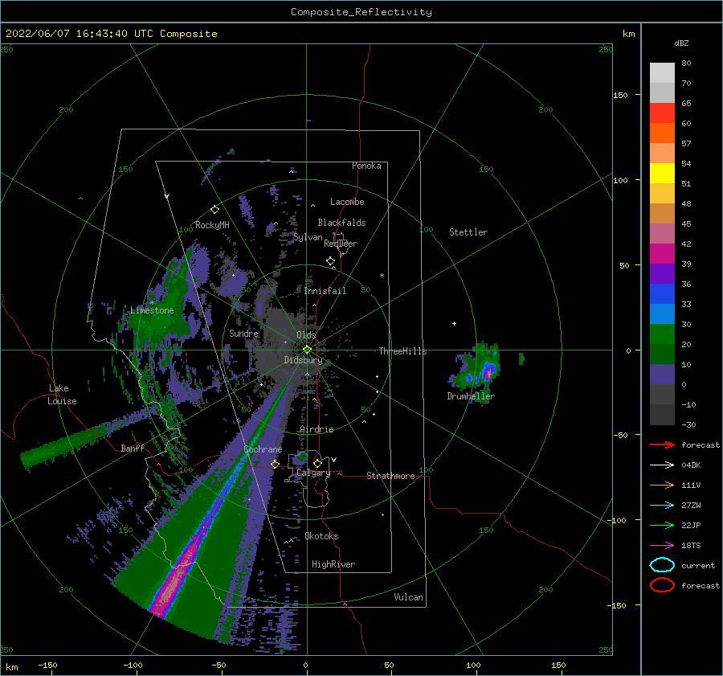Select the green 22JP arrow legend icon
This screenshot has height=676, width=723.
(662, 525)
